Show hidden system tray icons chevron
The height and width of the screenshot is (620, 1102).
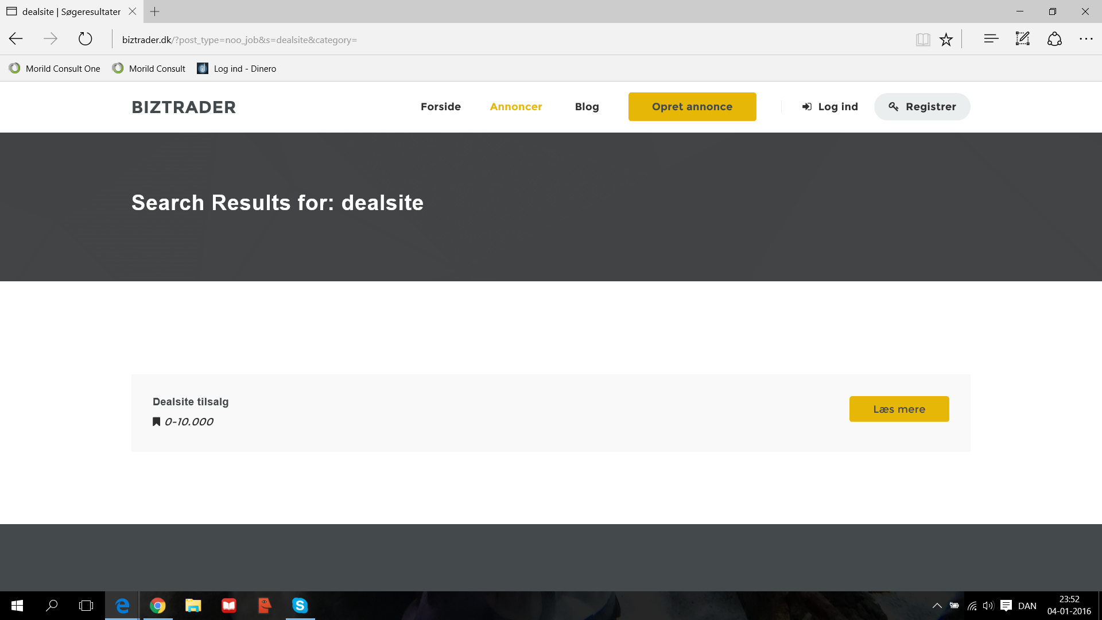point(937,606)
